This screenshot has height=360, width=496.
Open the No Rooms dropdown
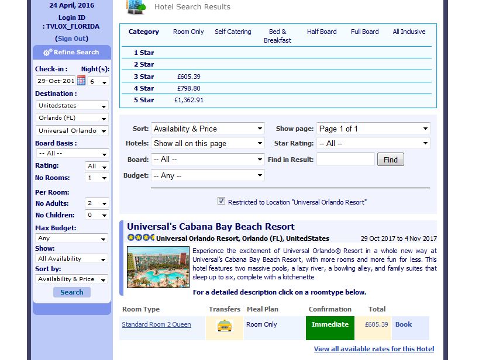pyautogui.click(x=97, y=178)
